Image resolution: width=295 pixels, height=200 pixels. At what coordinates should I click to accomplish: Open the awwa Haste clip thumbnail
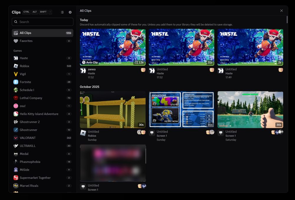point(113,47)
